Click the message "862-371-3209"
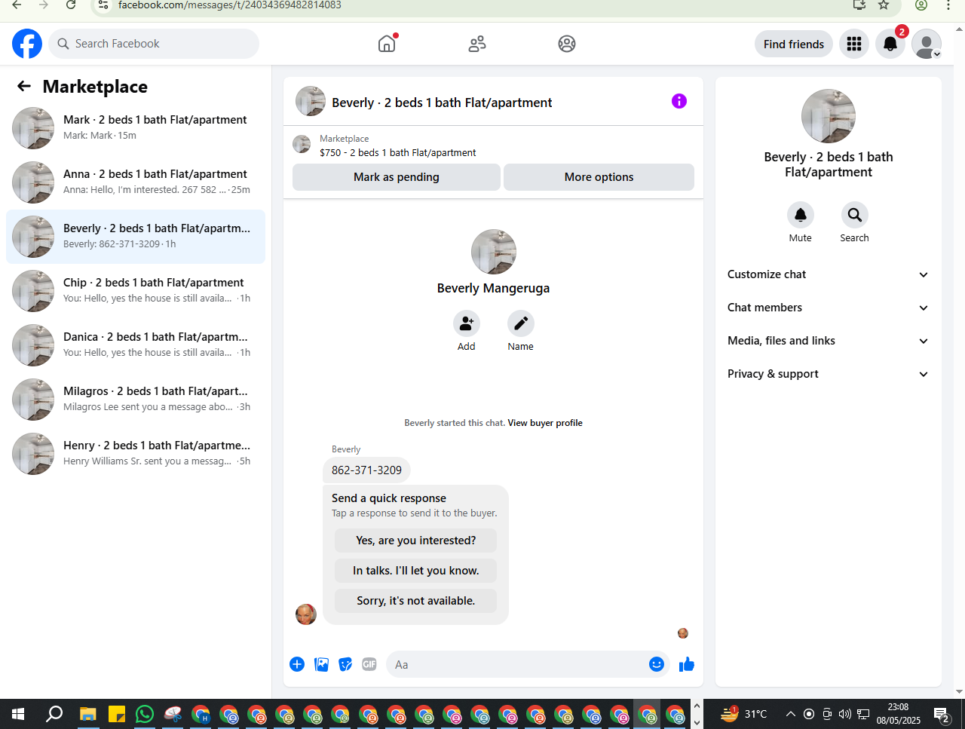965x729 pixels. pyautogui.click(x=367, y=470)
